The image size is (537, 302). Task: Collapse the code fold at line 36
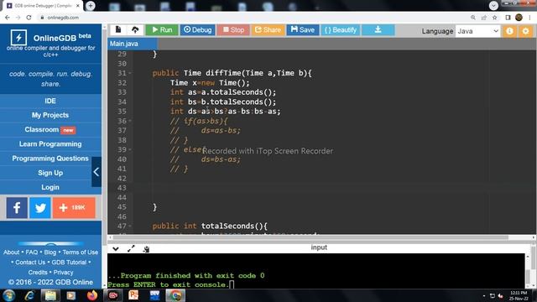click(x=130, y=121)
